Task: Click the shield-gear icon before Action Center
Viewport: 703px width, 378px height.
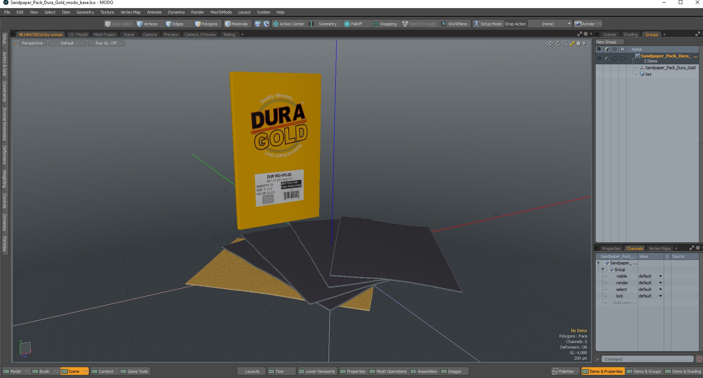Action: coord(267,24)
